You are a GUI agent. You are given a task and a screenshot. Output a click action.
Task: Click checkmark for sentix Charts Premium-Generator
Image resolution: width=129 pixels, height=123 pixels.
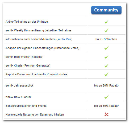(106, 65)
